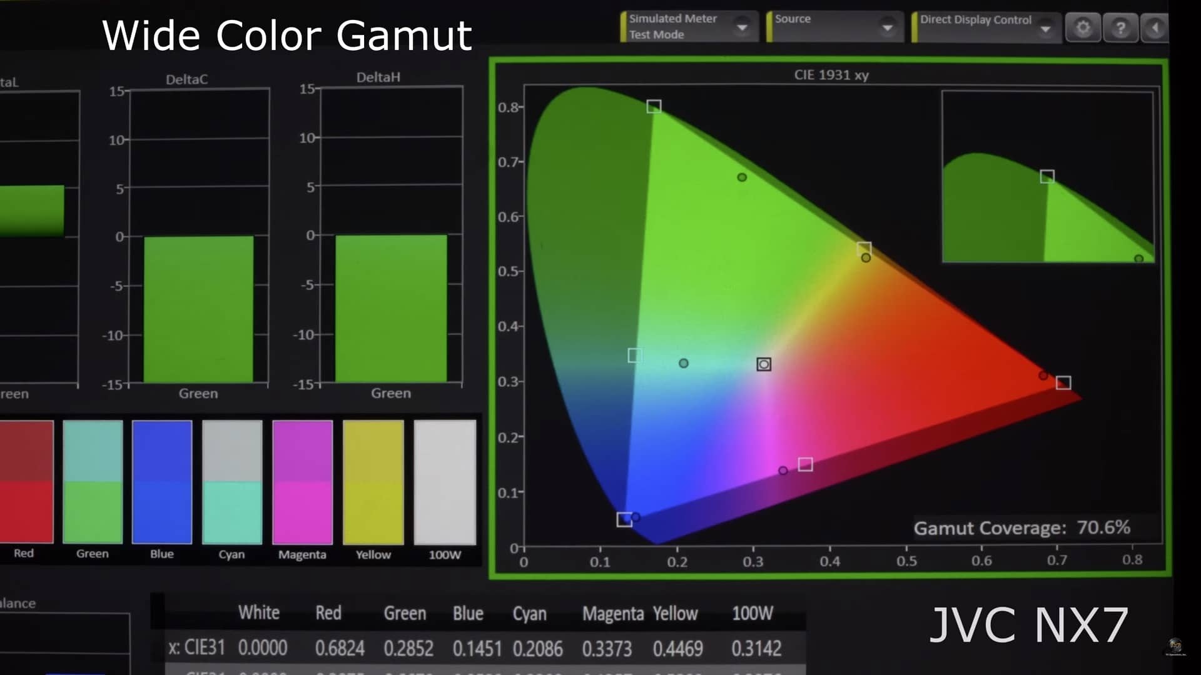Click the red target square on CIE chart
The width and height of the screenshot is (1201, 675).
1063,382
